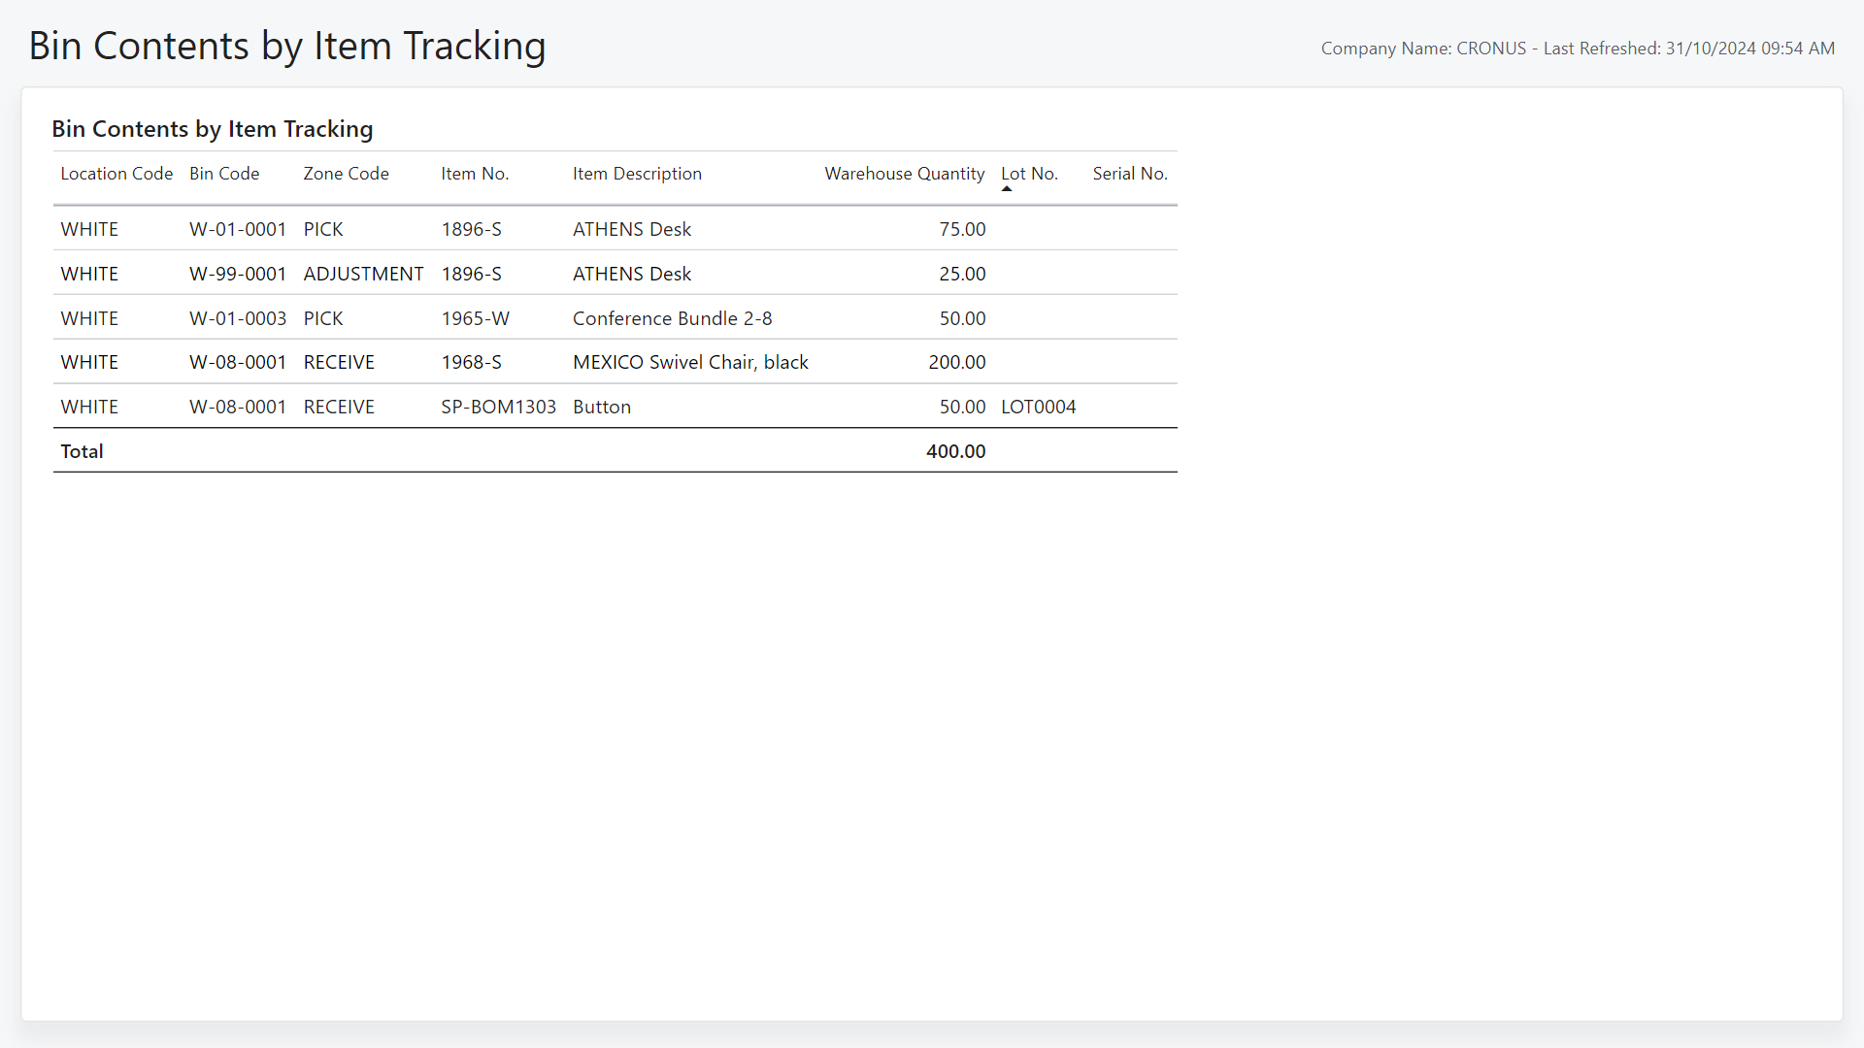Select the LOT0004 lot number value
The height and width of the screenshot is (1048, 1864).
pyautogui.click(x=1038, y=407)
